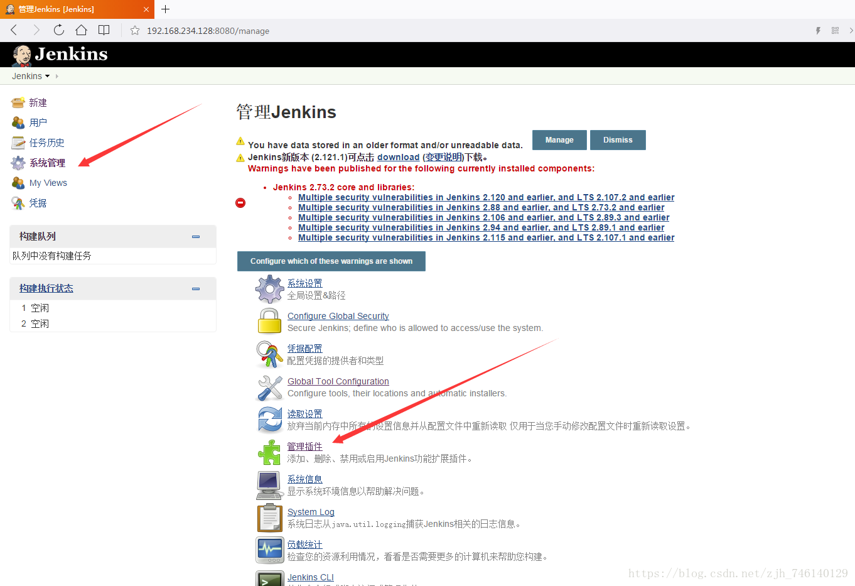Open the Jenkins 2.120 vulnerabilities link
855x586 pixels.
pos(486,197)
